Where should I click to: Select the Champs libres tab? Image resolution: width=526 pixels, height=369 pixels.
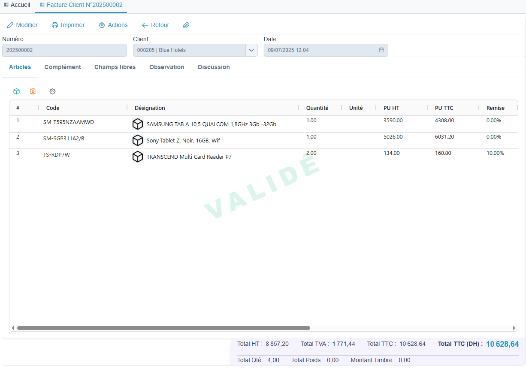coord(115,67)
